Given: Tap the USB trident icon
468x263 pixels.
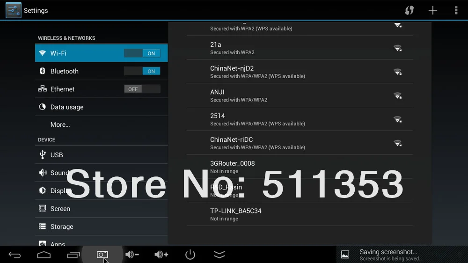Looking at the screenshot, I should [x=43, y=154].
